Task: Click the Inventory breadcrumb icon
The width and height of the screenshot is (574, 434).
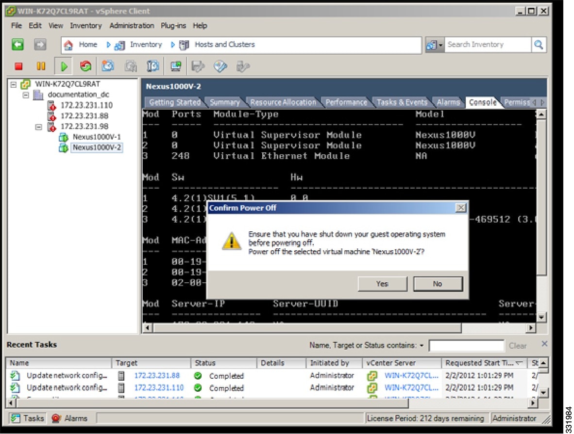Action: coord(120,45)
